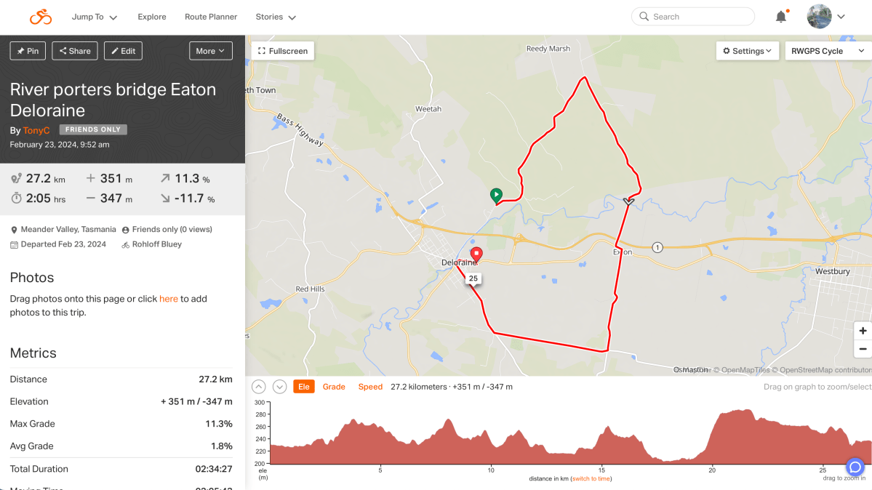Go to Route Planner

[x=211, y=17]
